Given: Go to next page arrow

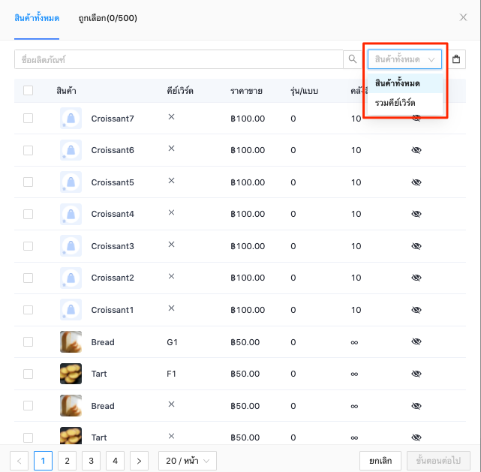Looking at the screenshot, I should (139, 461).
